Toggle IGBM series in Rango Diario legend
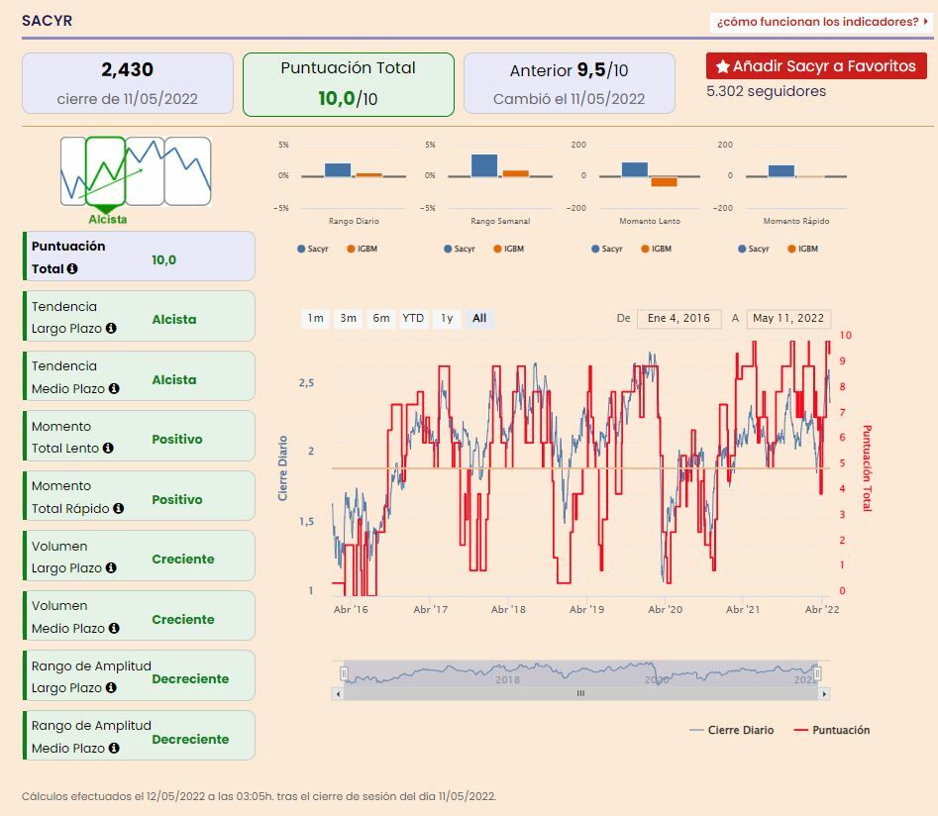 pos(363,249)
